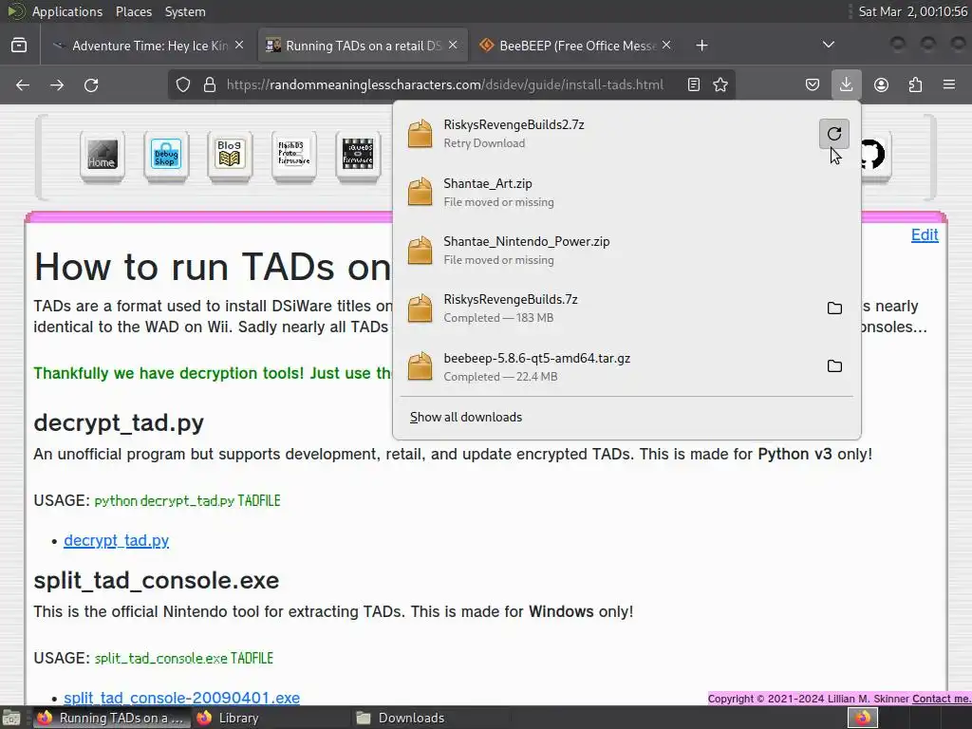Open folder for RiskysRevengeBuilds.7z download
The height and width of the screenshot is (729, 972).
coord(834,308)
